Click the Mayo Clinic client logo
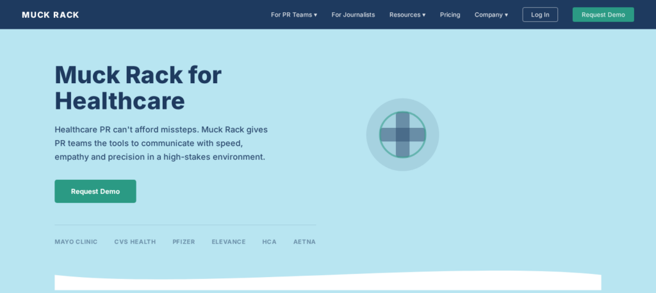Image resolution: width=656 pixels, height=293 pixels. 76,242
